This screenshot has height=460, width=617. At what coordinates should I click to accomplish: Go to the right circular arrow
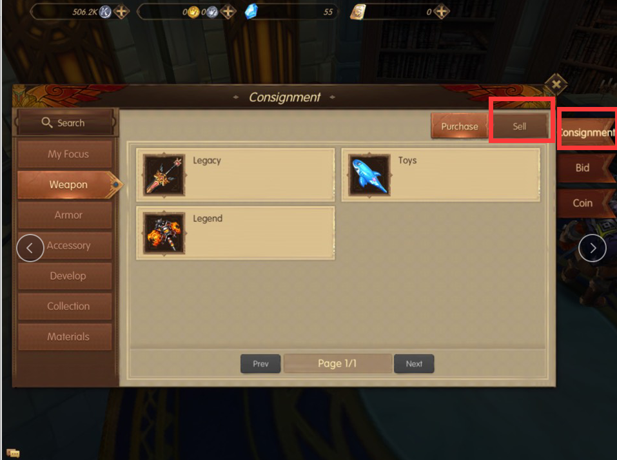(x=593, y=248)
